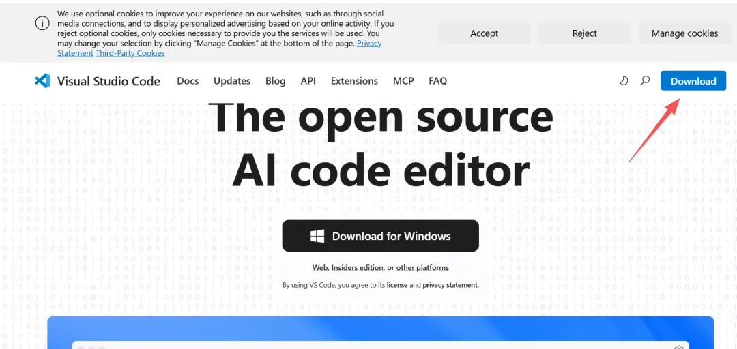The width and height of the screenshot is (737, 349).
Task: Click the Visual Studio Code logo icon
Action: [42, 81]
